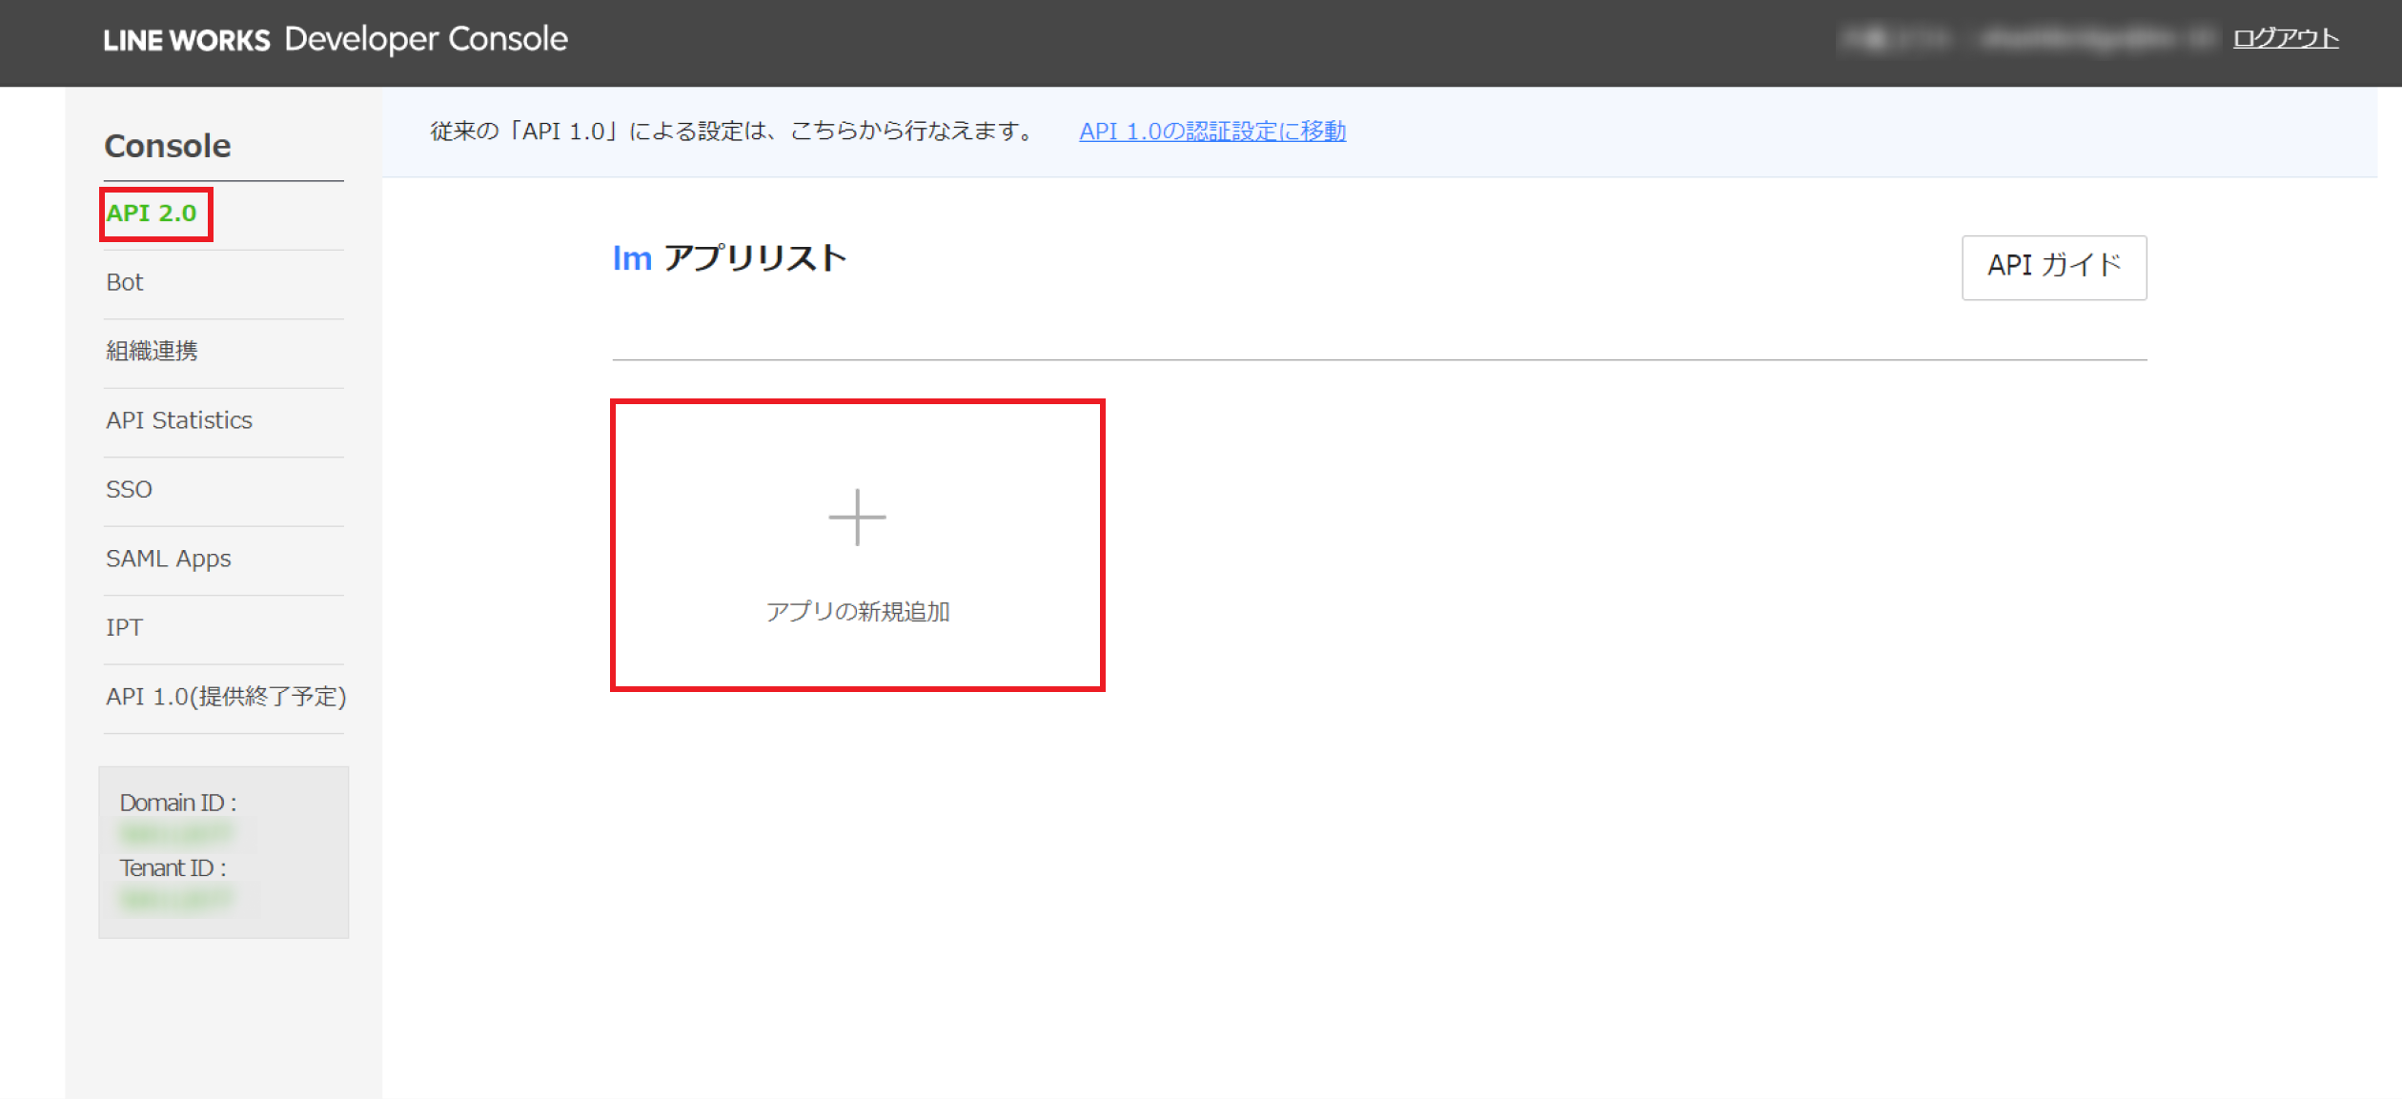Click the Console sidebar heading

click(168, 146)
